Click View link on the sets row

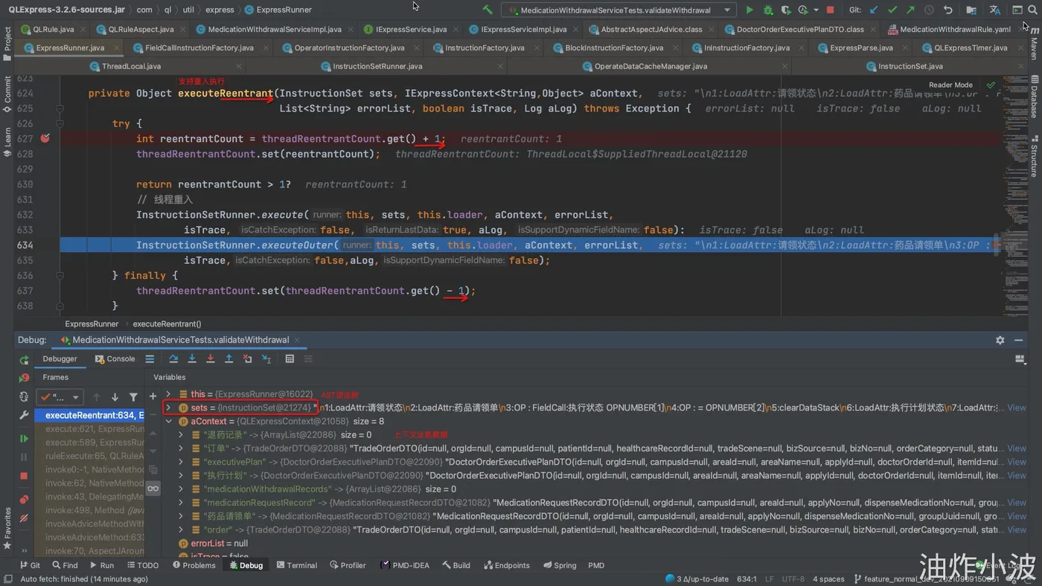(1017, 408)
